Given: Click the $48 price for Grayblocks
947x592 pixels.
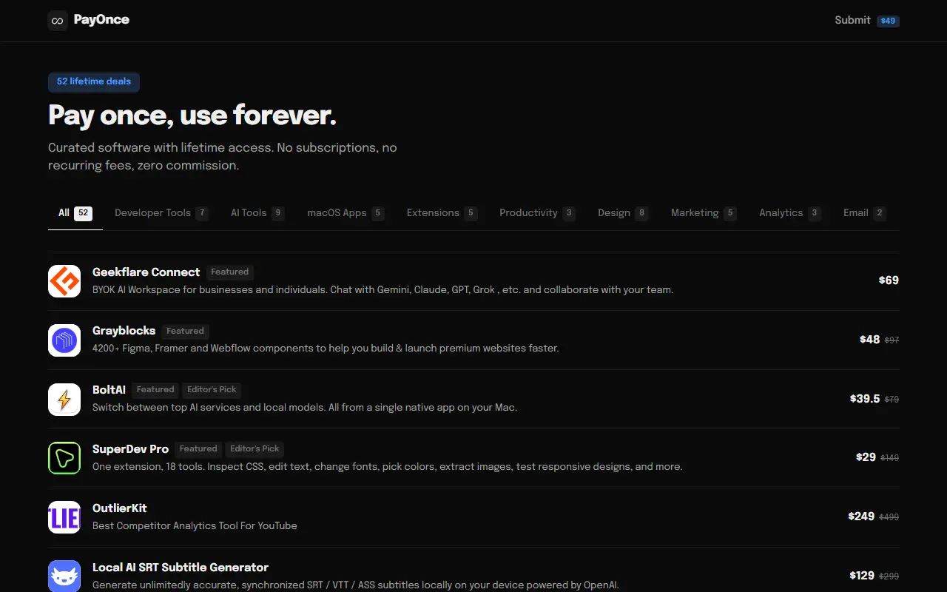Looking at the screenshot, I should point(869,340).
